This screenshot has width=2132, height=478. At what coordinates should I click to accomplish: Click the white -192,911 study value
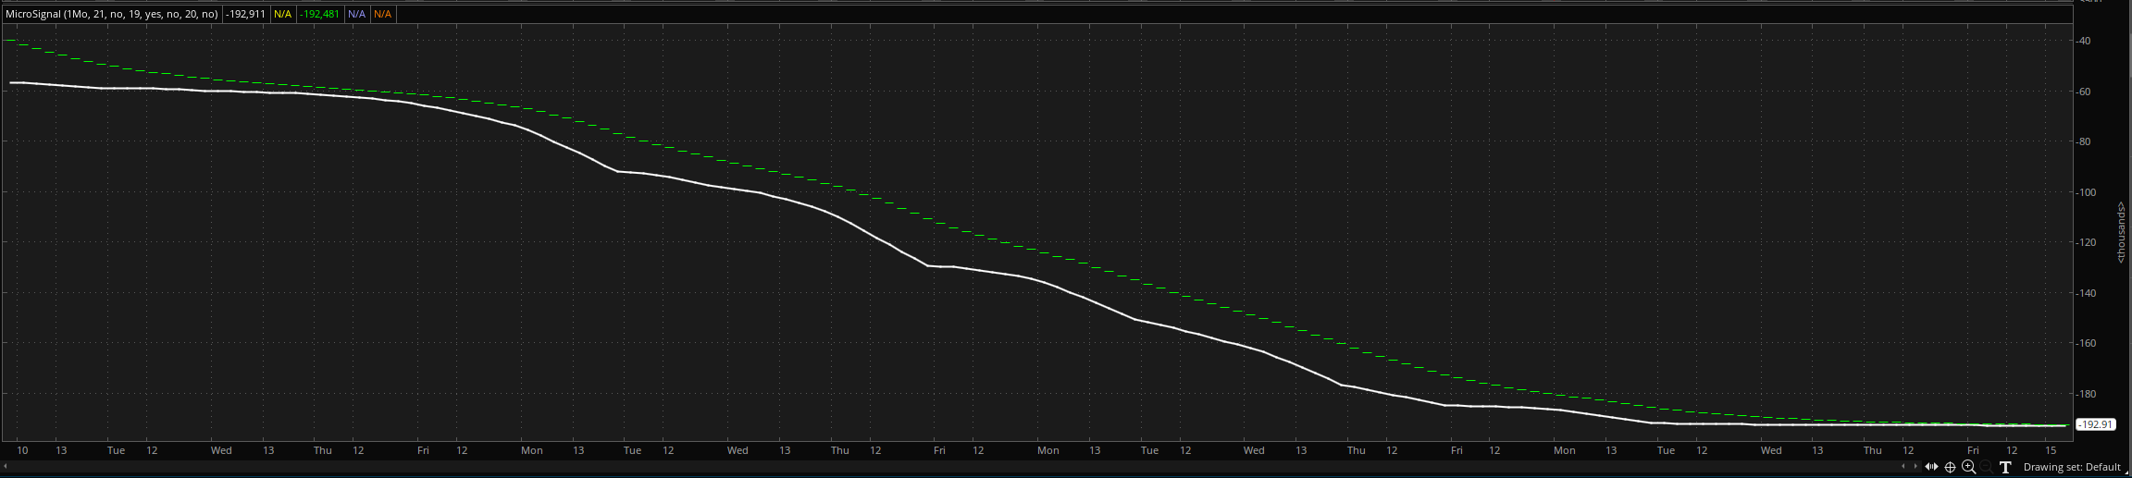(x=245, y=14)
